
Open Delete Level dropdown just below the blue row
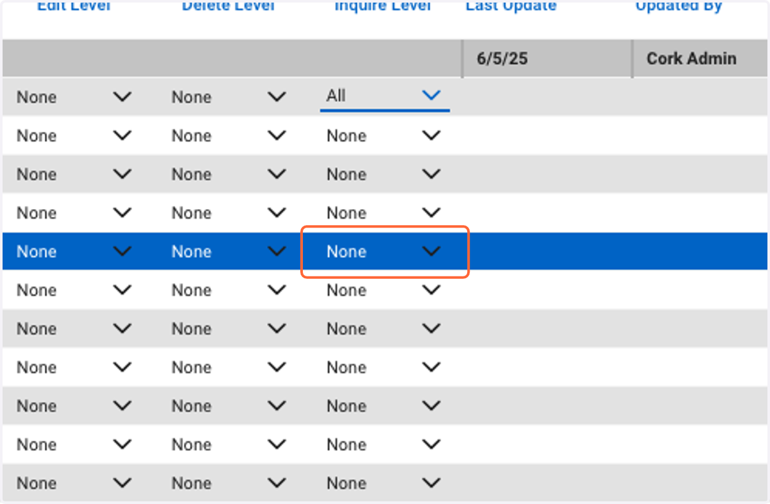(x=229, y=290)
